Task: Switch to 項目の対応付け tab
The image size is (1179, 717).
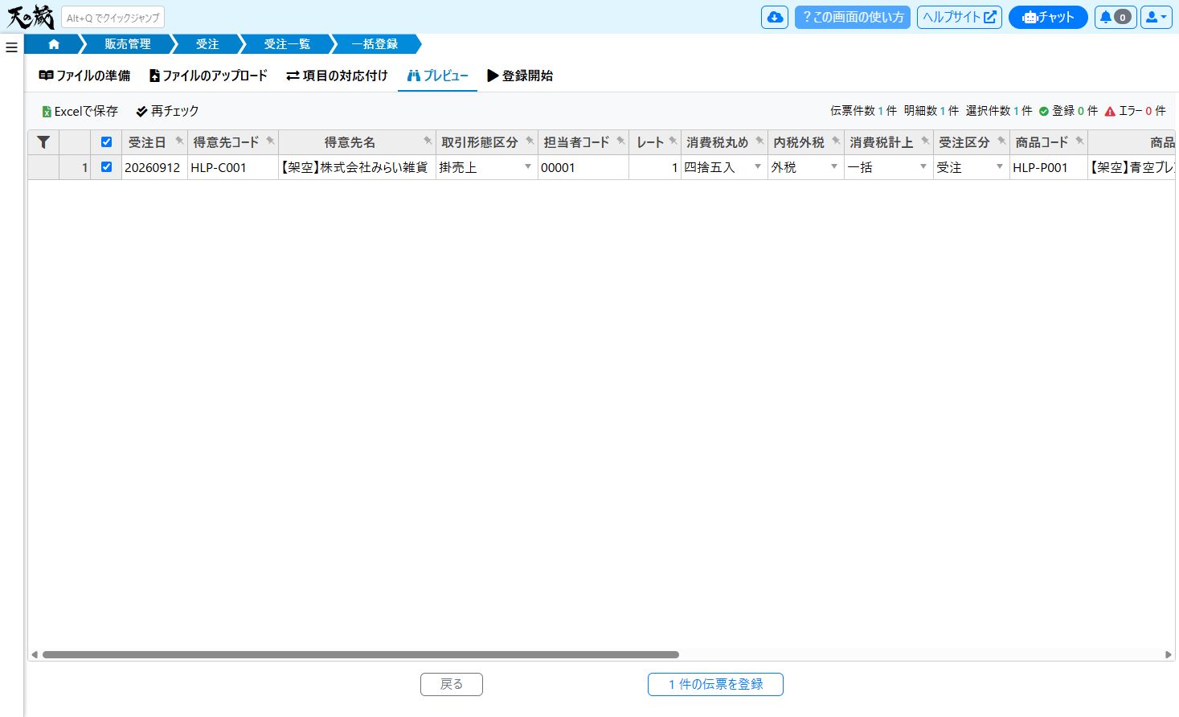Action: tap(337, 76)
